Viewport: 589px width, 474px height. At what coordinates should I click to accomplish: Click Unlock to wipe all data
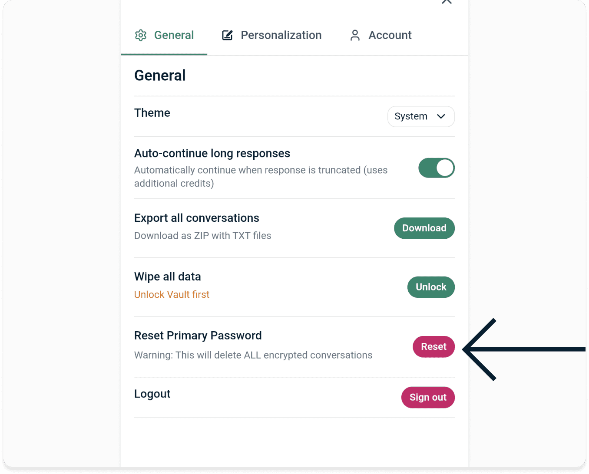pyautogui.click(x=430, y=287)
